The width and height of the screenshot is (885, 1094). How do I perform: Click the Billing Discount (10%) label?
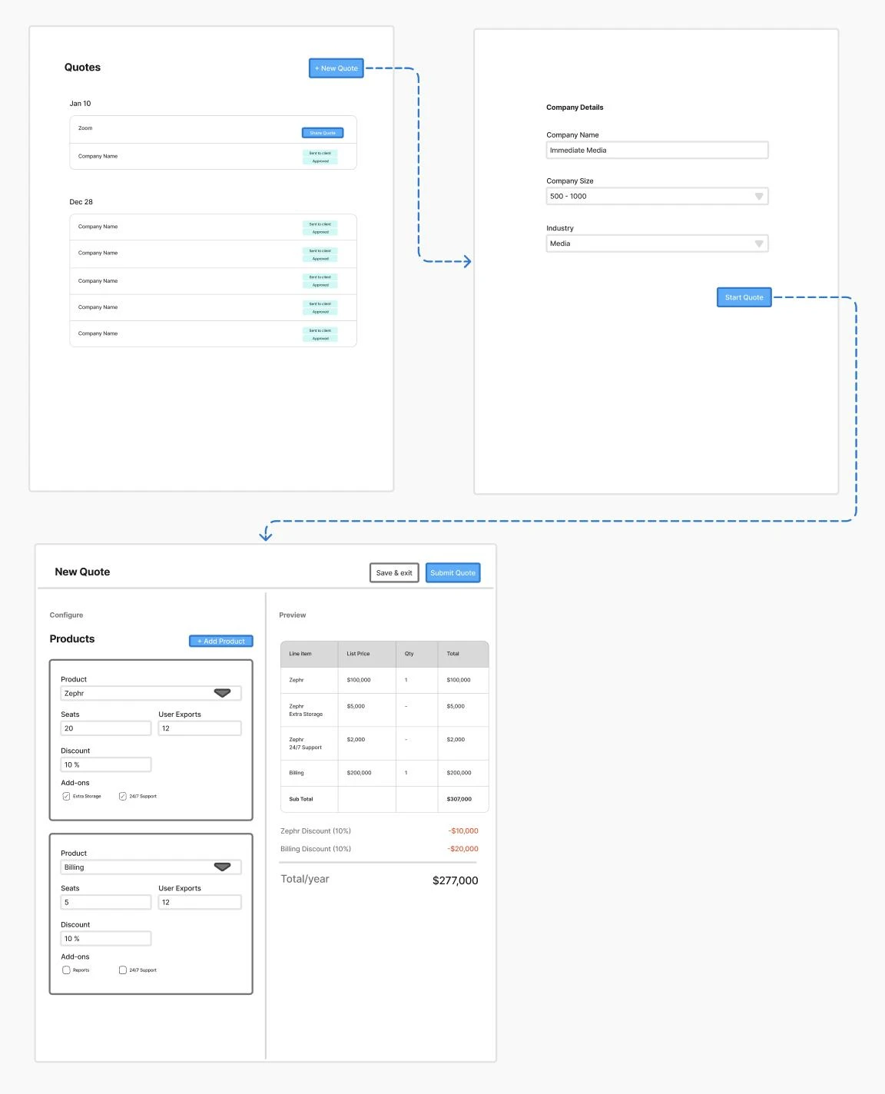(316, 849)
